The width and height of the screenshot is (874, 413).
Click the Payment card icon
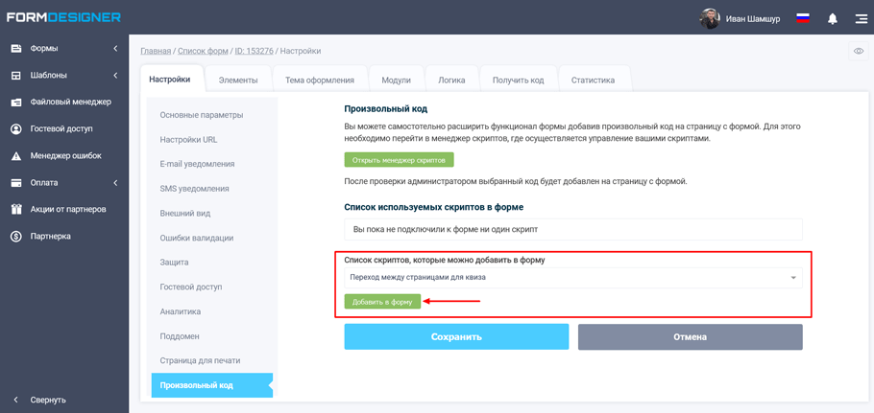(x=16, y=182)
